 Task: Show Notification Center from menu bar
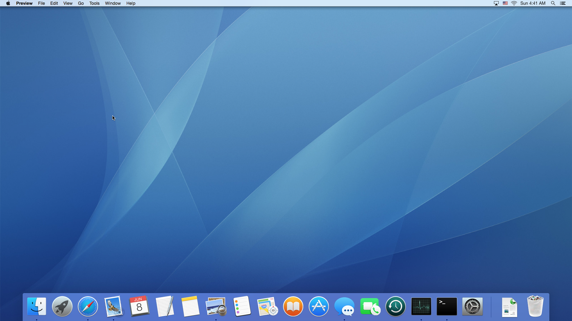coord(563,3)
